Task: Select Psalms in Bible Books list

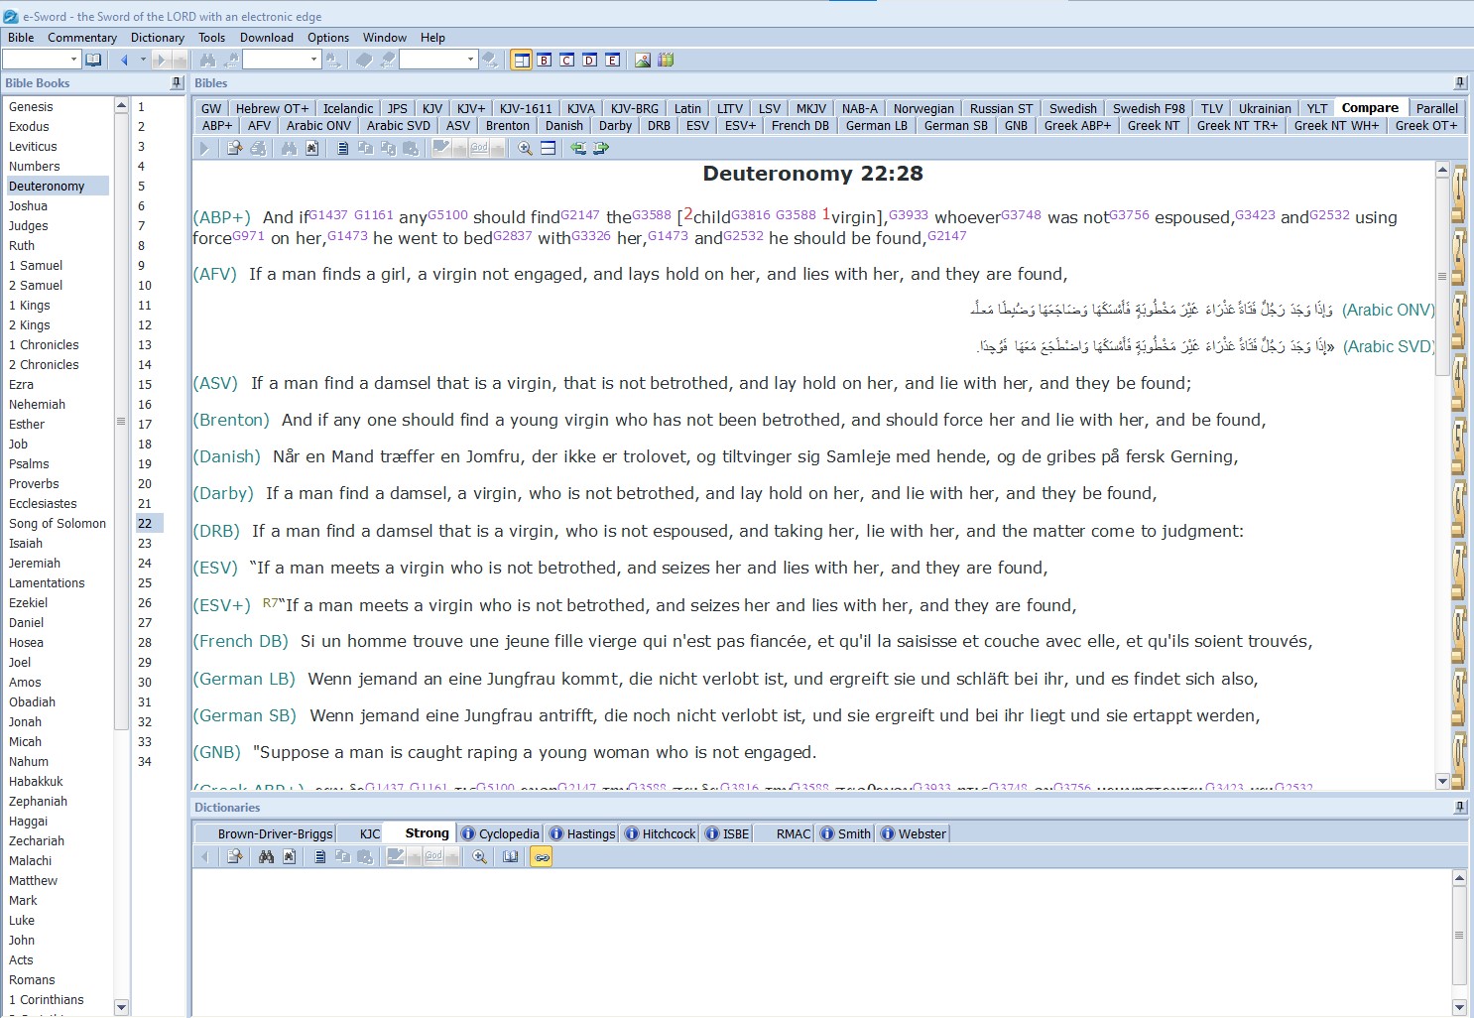Action: point(29,463)
